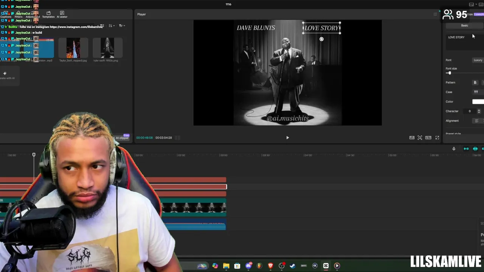Open File Explorer from the taskbar

click(x=226, y=266)
